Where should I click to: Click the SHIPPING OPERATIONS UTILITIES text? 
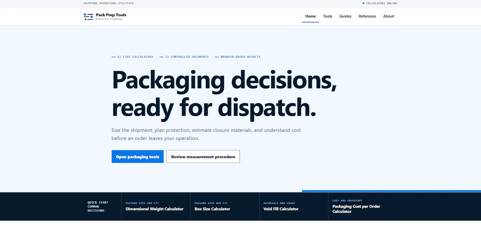click(109, 3)
